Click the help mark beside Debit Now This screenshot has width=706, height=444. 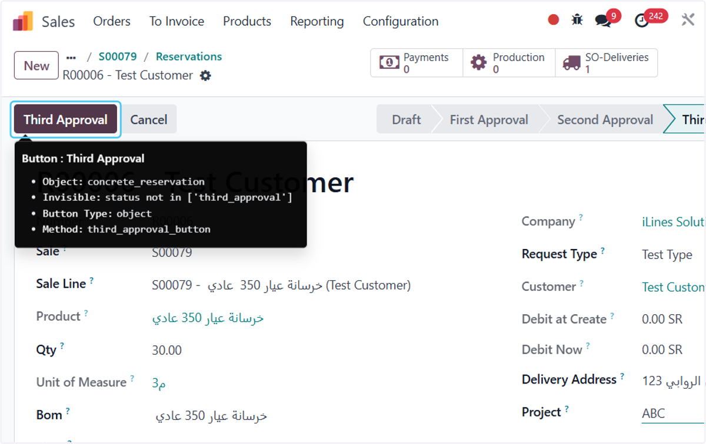click(x=588, y=347)
